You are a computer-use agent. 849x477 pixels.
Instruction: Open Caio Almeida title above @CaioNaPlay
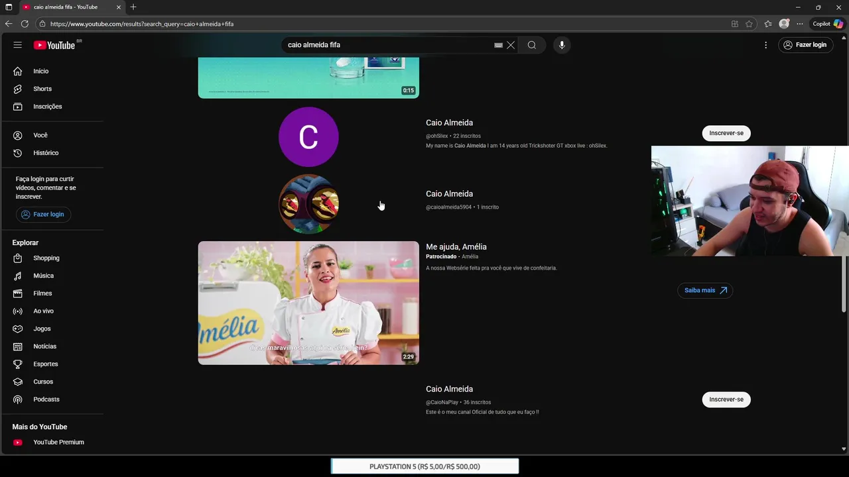[x=449, y=389]
